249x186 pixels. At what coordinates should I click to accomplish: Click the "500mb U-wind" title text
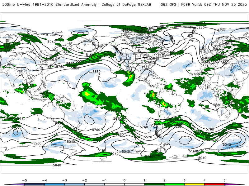(16, 4)
